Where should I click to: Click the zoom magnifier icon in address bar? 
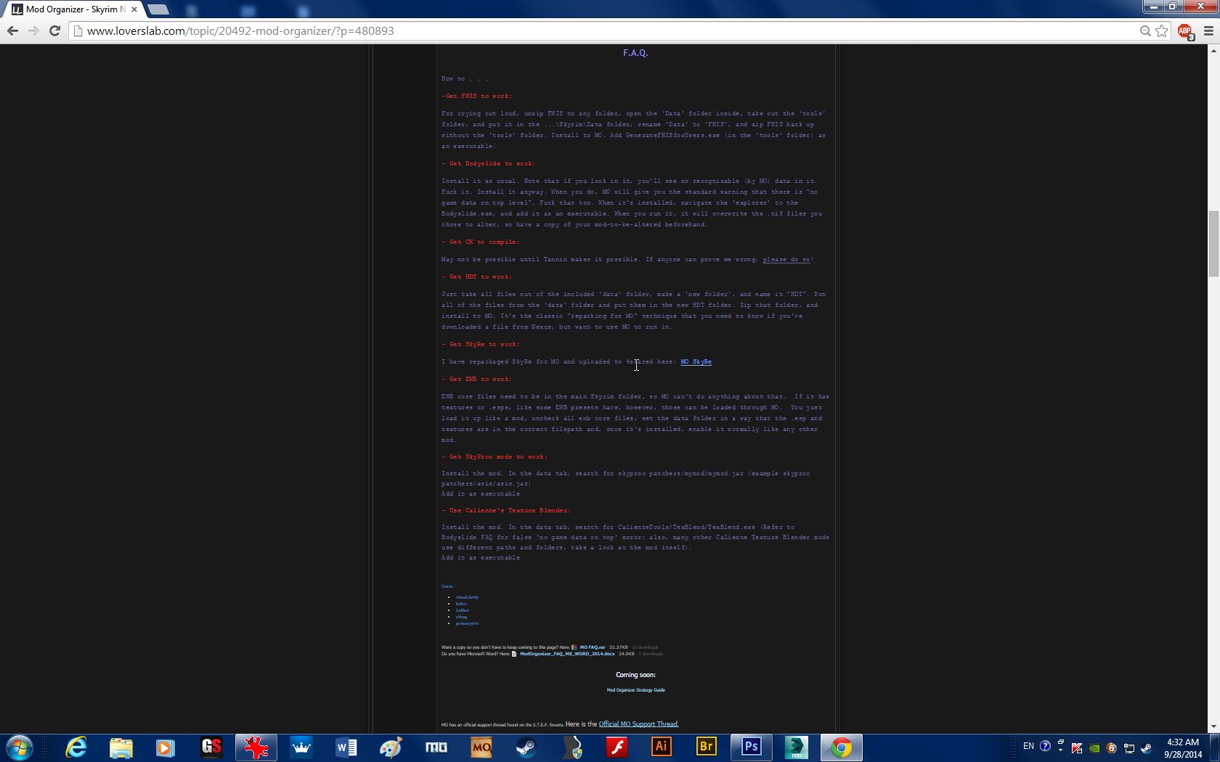tap(1145, 30)
